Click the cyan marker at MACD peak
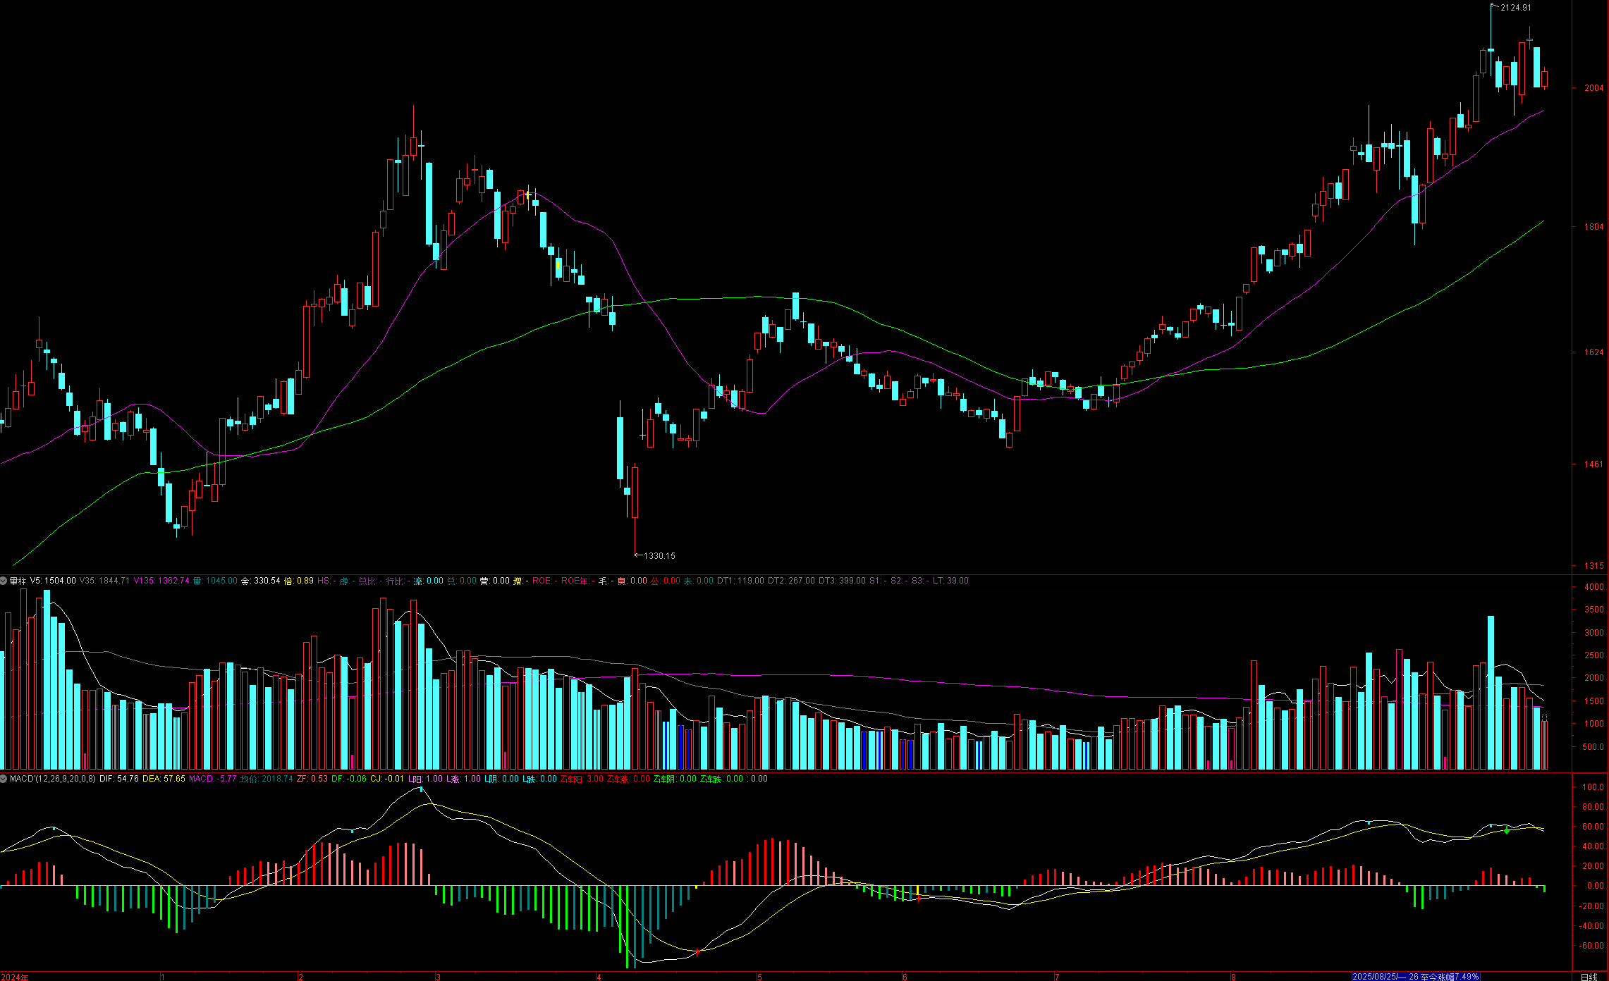This screenshot has height=981, width=1609. coord(422,789)
